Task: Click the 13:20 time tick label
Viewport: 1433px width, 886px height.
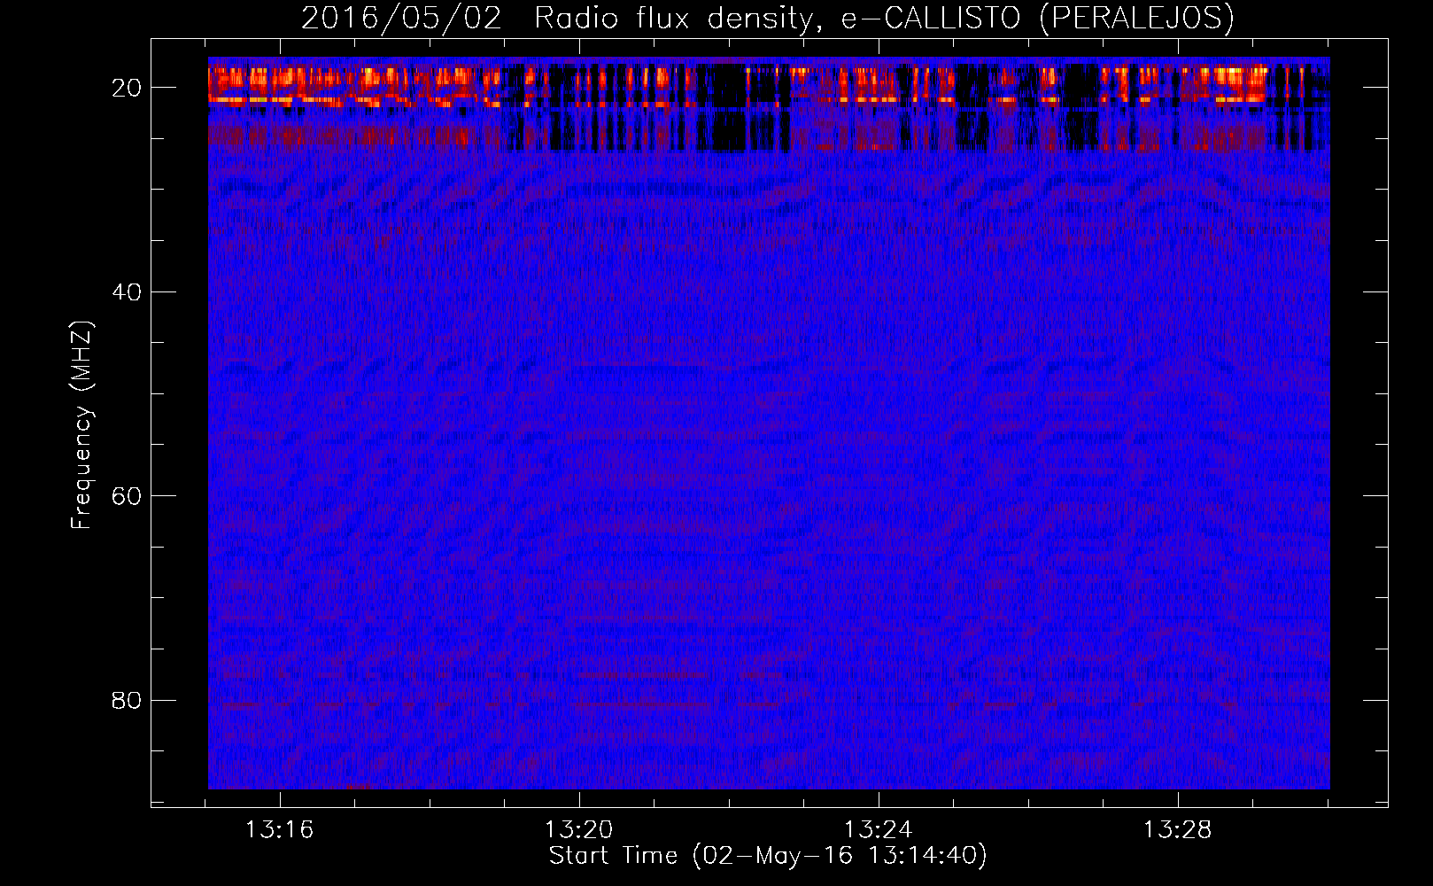Action: [x=579, y=830]
